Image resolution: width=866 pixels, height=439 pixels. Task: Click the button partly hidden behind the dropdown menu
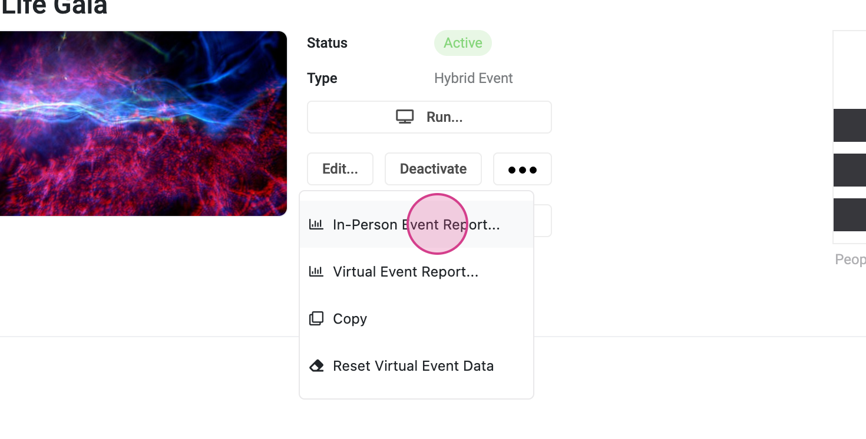(543, 221)
